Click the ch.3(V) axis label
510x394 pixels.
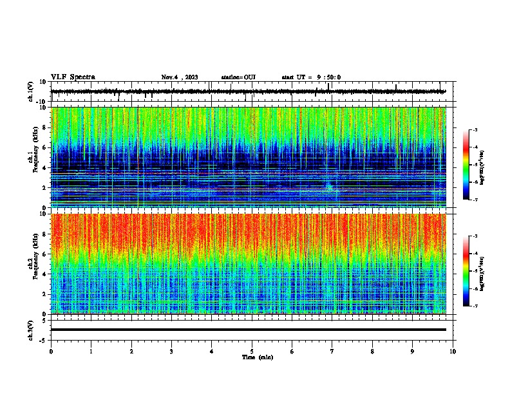click(31, 330)
